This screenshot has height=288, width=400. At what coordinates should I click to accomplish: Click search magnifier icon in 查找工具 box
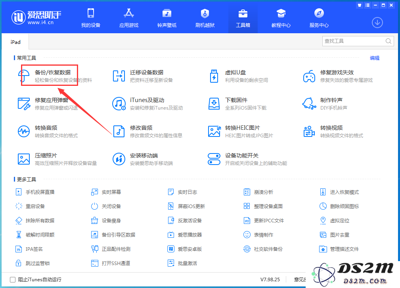[388, 41]
